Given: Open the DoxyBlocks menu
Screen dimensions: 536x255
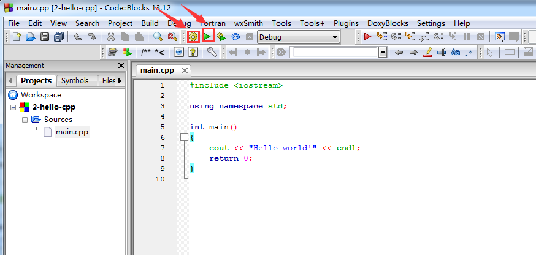Looking at the screenshot, I should click(x=388, y=23).
